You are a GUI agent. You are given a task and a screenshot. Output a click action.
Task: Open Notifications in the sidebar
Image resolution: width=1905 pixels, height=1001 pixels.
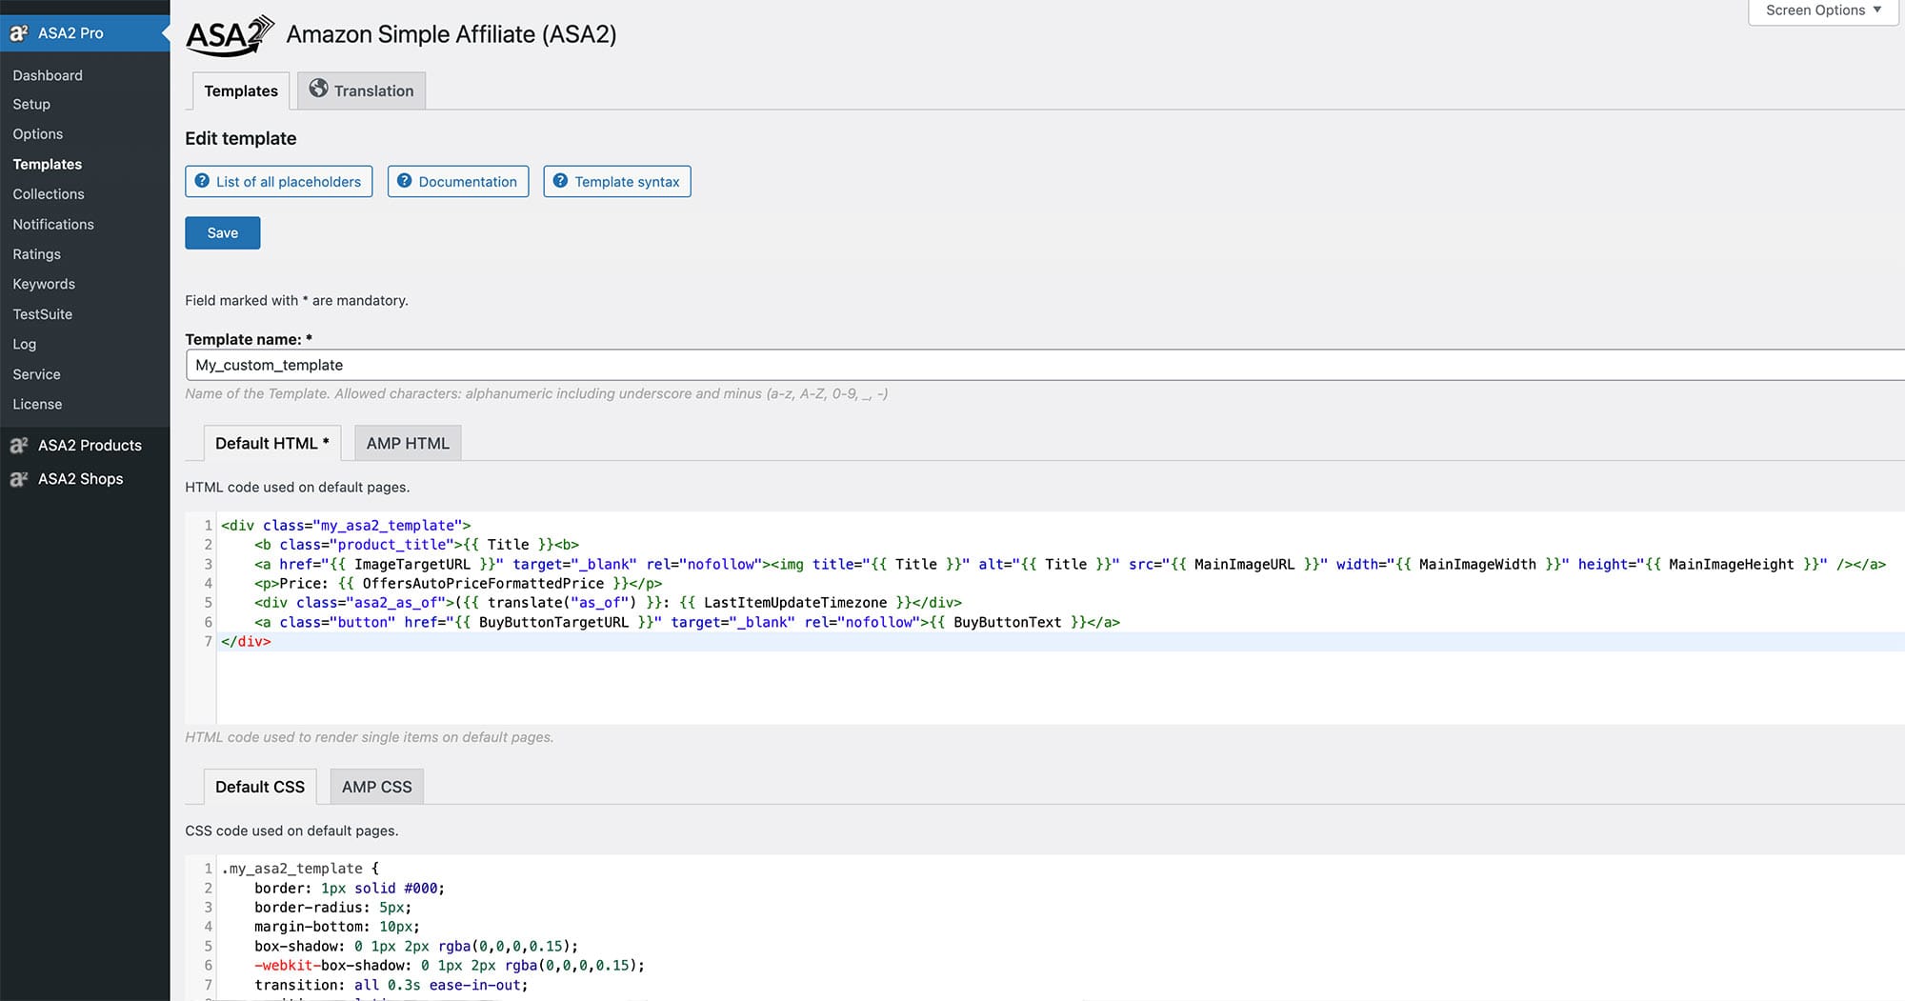pos(53,224)
